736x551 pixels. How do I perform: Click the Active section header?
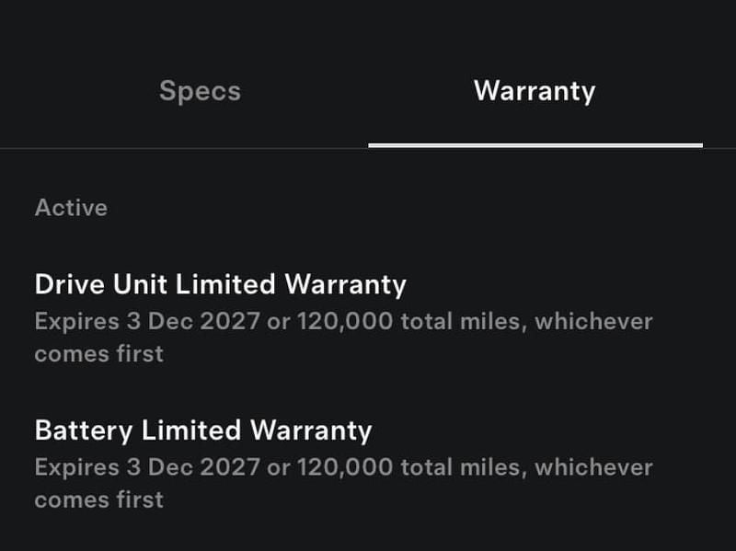coord(71,208)
